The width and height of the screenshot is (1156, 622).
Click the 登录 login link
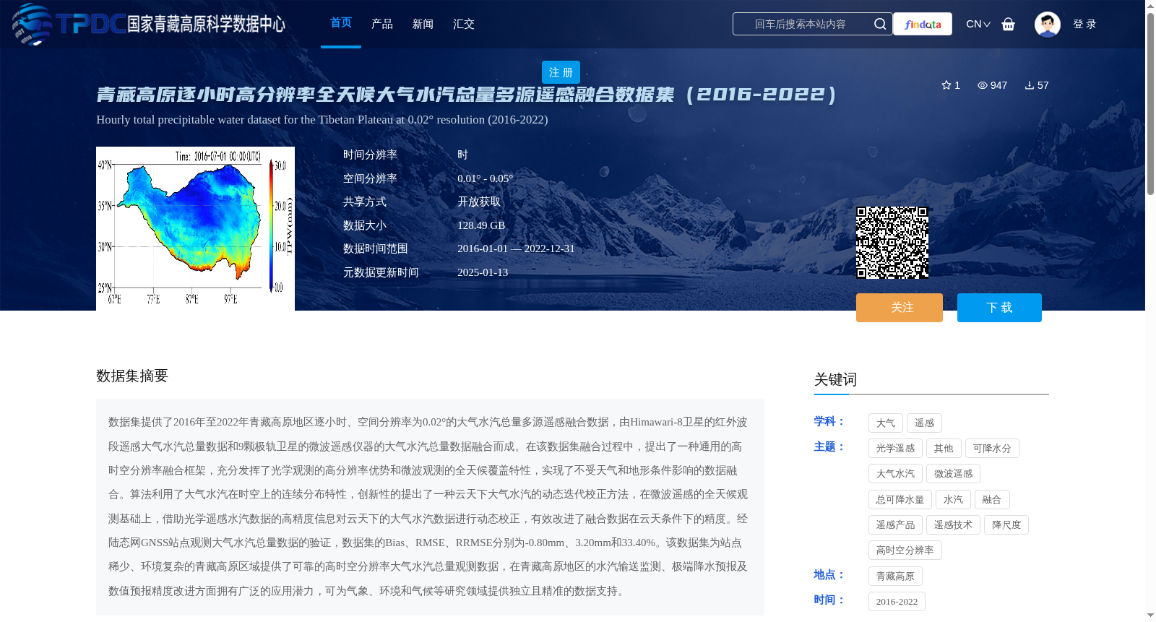[1084, 24]
